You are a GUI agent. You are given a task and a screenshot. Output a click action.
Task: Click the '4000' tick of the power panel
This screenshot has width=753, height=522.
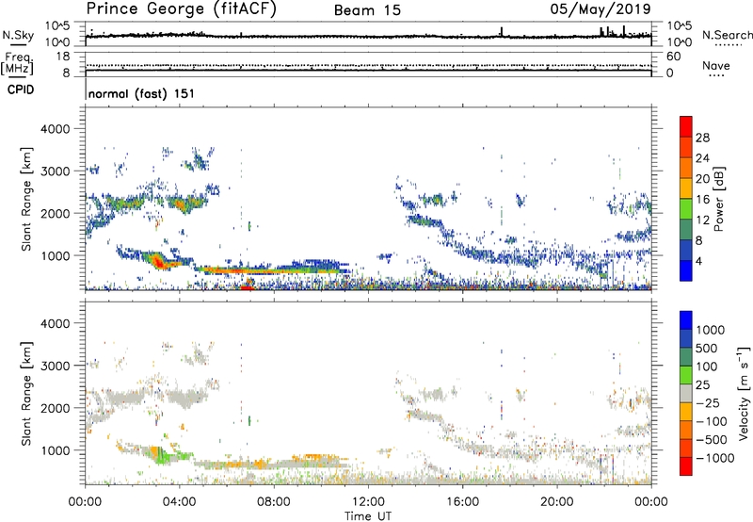pyautogui.click(x=55, y=129)
